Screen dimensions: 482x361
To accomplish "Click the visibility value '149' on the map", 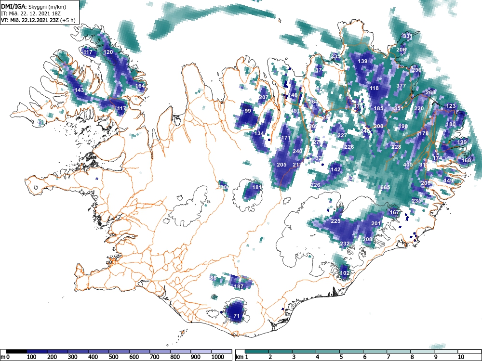I will (x=449, y=180).
